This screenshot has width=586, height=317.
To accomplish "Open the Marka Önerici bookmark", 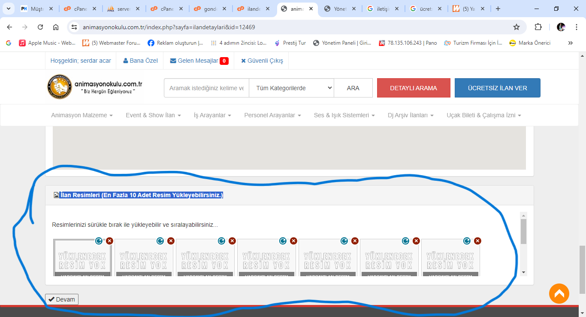I will pyautogui.click(x=529, y=43).
